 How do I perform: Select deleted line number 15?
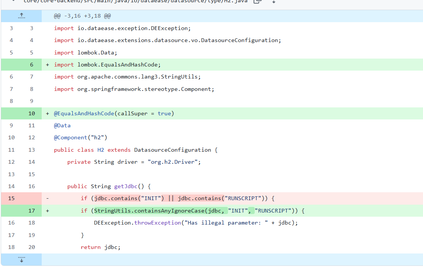[x=11, y=198]
